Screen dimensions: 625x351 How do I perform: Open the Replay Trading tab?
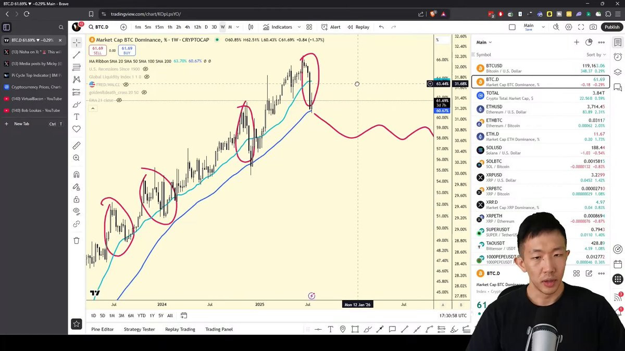click(180, 329)
